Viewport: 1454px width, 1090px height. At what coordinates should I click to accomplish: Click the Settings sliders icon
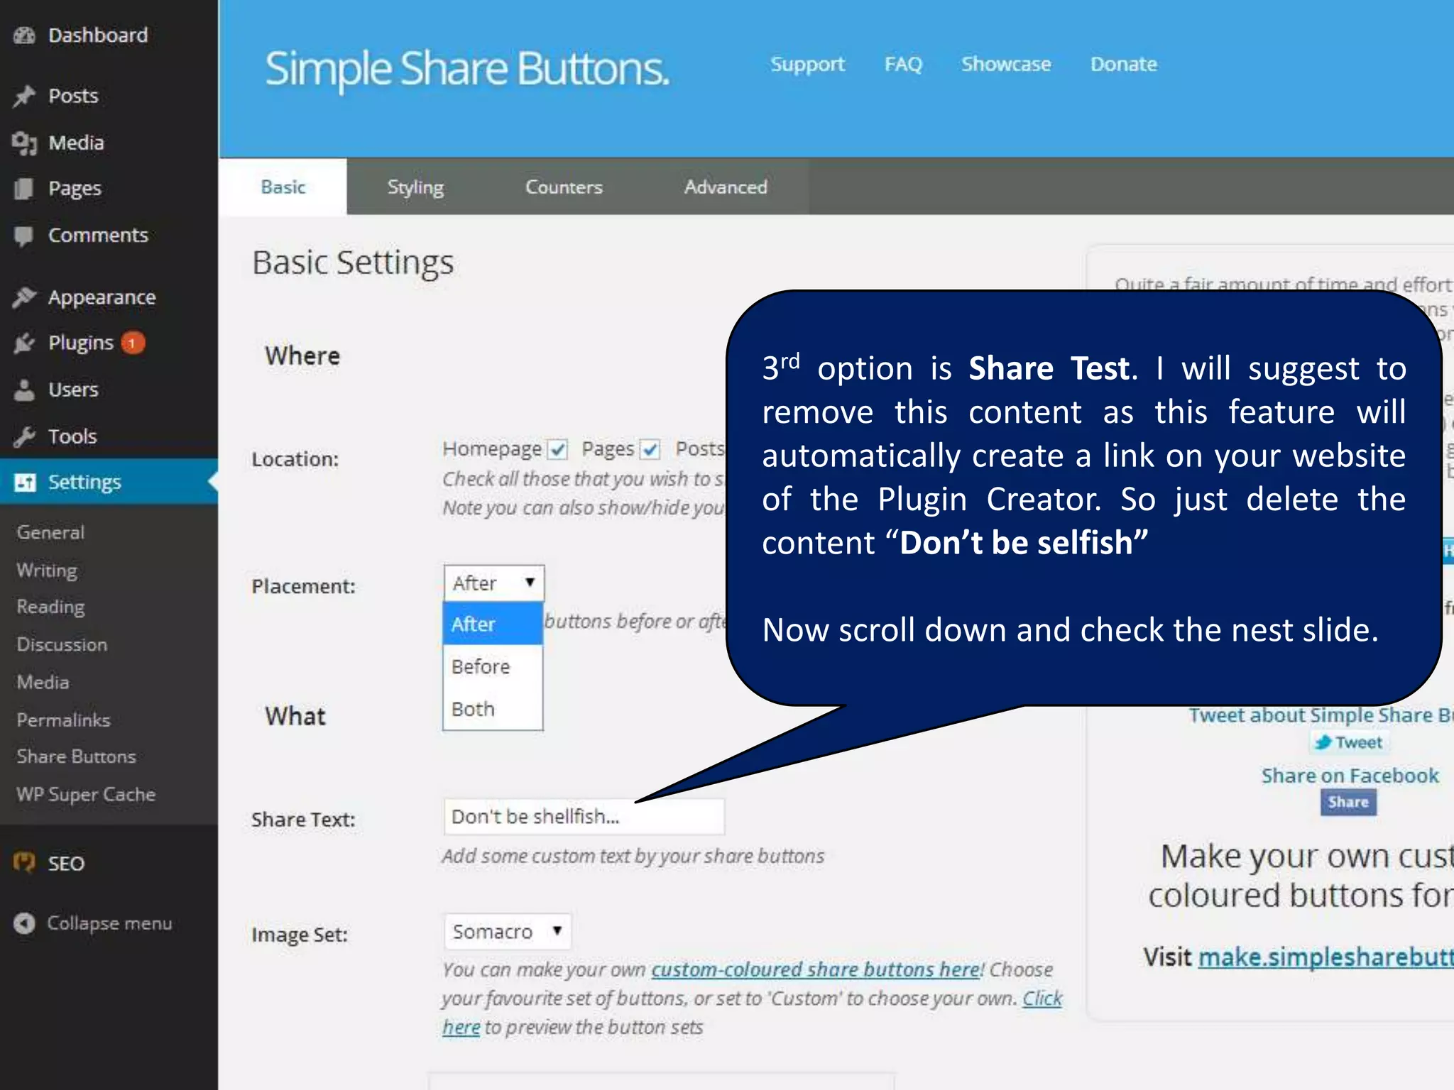pyautogui.click(x=25, y=483)
